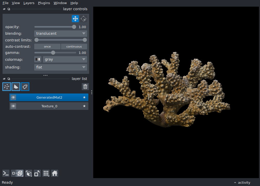Select the Texture_0 layer row
This screenshot has width=260, height=186.
(49, 106)
